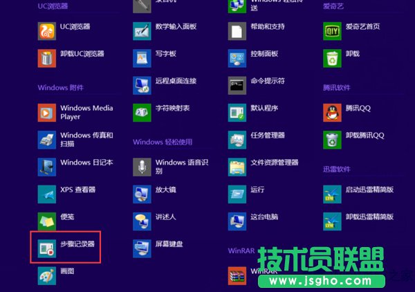The width and height of the screenshot is (415, 292).
Task: Launch Windows Media Player
Action: (47, 113)
